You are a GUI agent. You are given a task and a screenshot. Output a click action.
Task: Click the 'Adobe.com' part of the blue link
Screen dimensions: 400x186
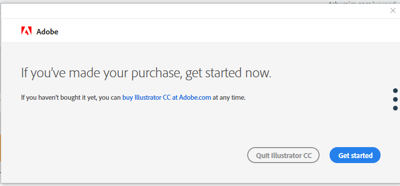click(x=195, y=97)
